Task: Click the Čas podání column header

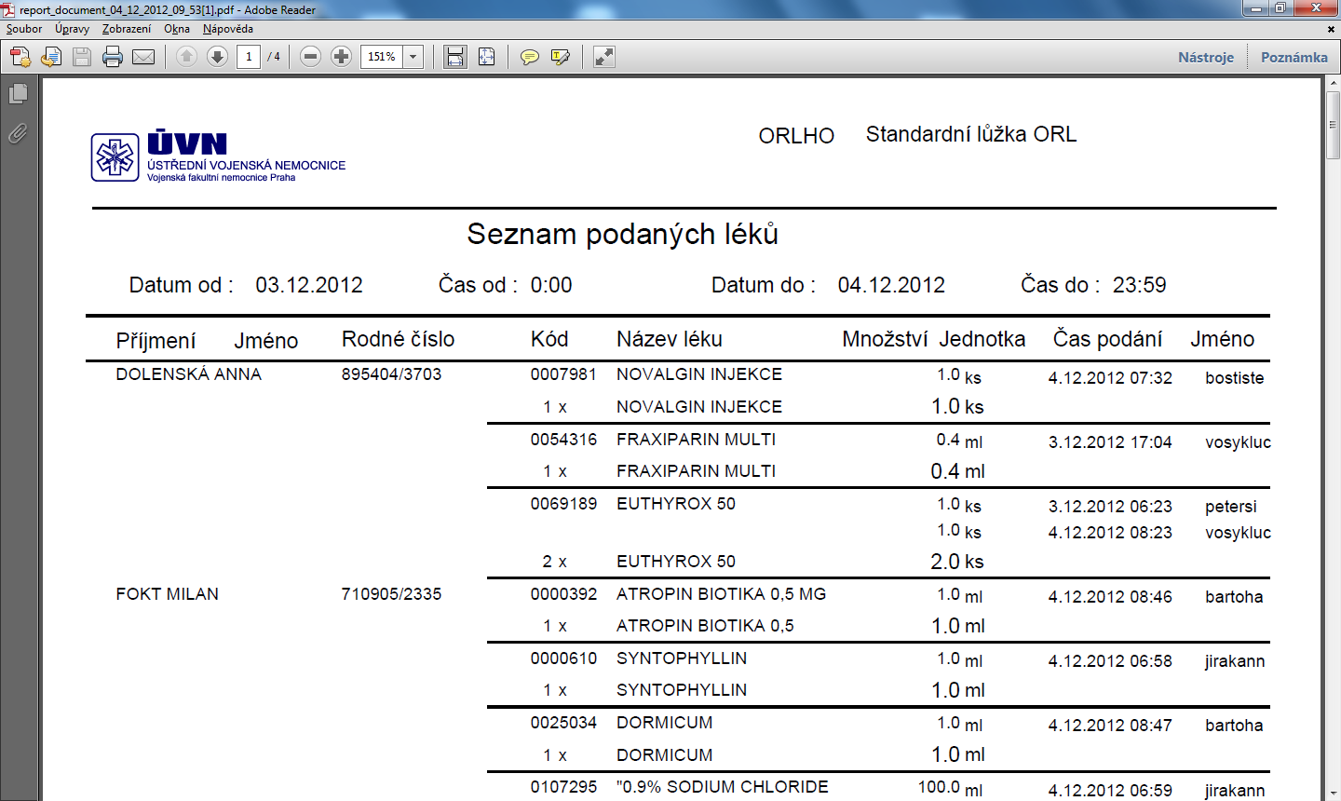Action: (1107, 339)
